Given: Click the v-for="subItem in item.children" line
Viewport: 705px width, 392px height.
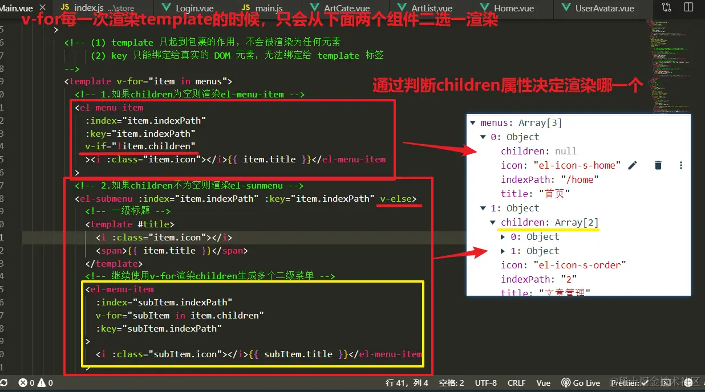Looking at the screenshot, I should (x=180, y=315).
